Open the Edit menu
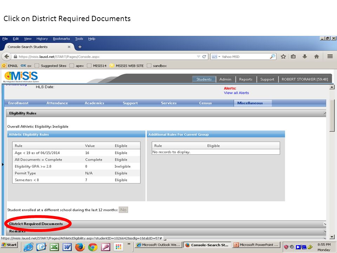This screenshot has width=337, height=253. (x=16, y=39)
